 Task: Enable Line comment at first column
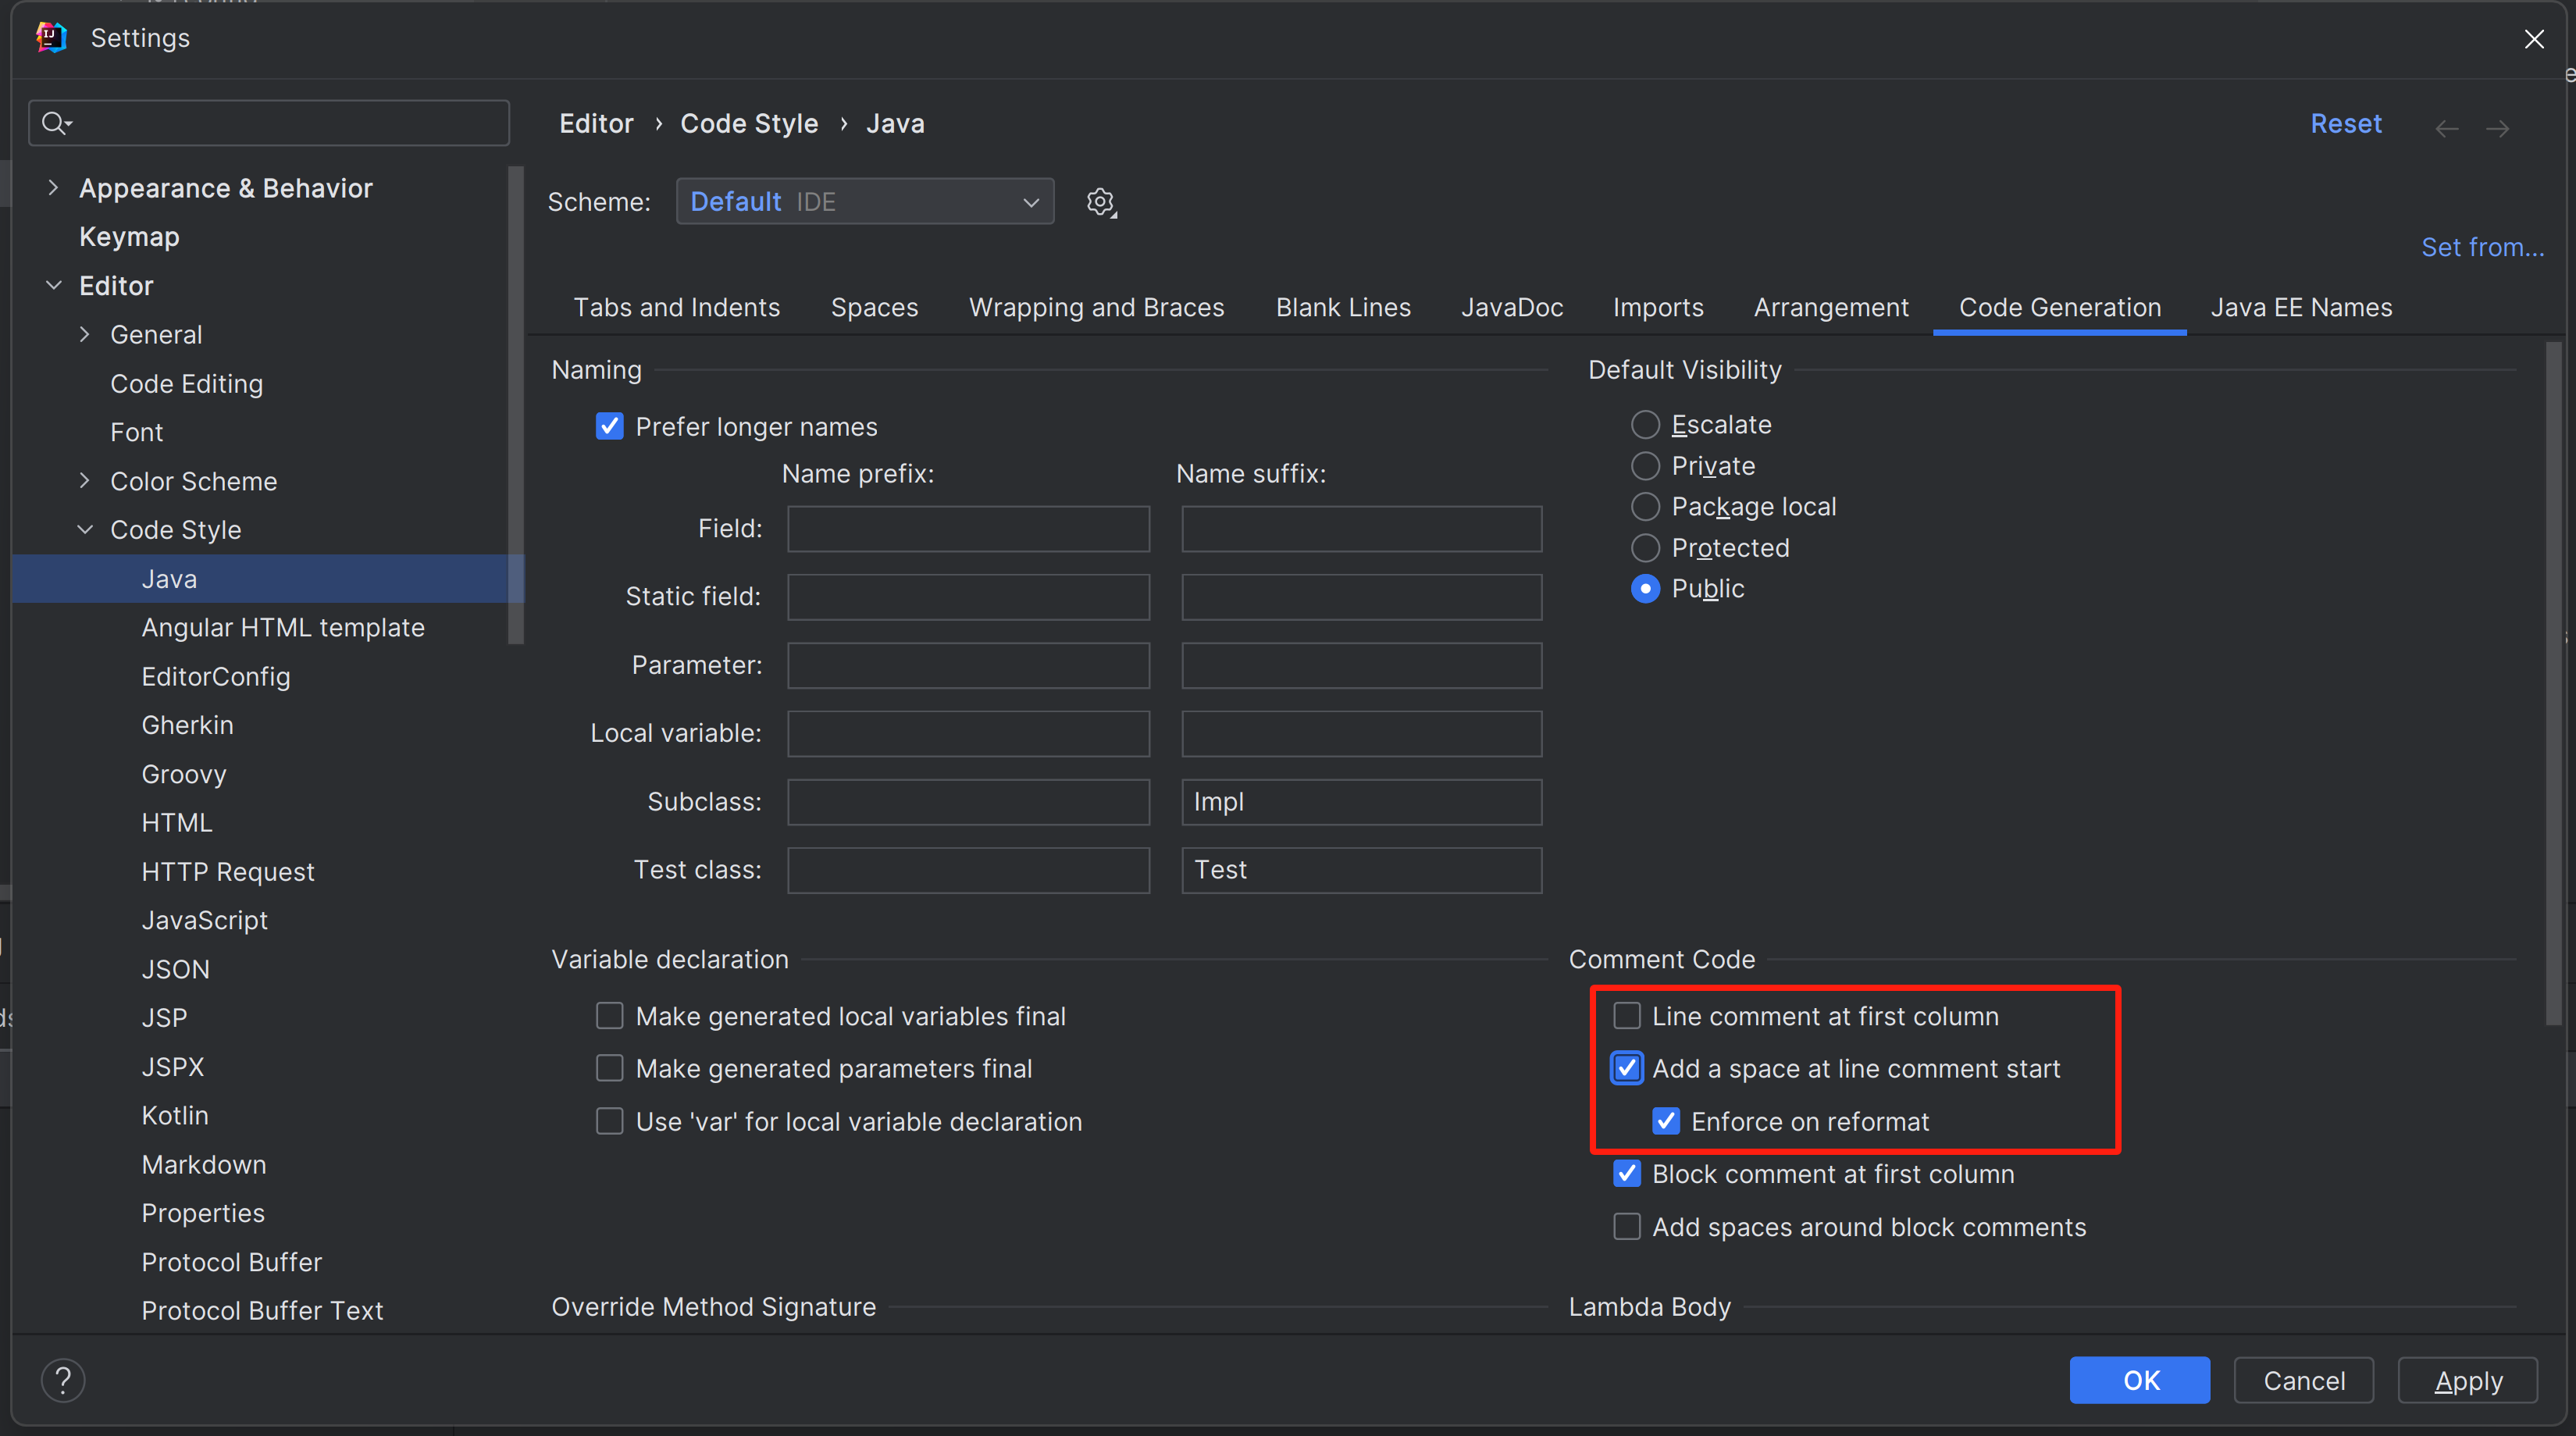point(1626,1016)
